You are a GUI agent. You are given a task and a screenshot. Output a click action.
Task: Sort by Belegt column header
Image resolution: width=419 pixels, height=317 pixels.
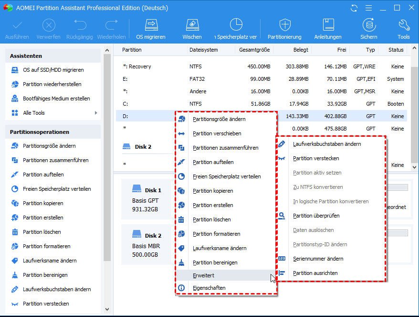click(301, 50)
